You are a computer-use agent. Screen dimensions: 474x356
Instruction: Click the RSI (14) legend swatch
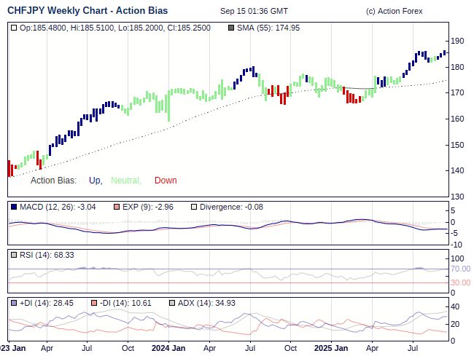point(14,255)
